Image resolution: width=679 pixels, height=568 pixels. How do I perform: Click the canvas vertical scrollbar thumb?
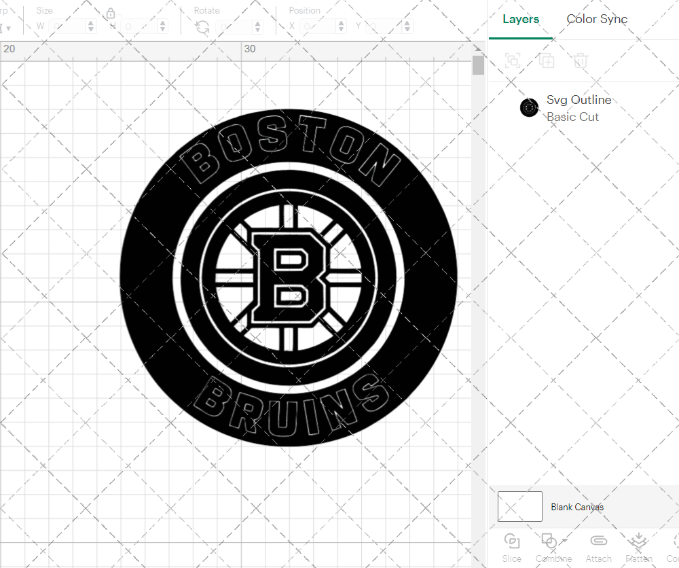point(478,65)
